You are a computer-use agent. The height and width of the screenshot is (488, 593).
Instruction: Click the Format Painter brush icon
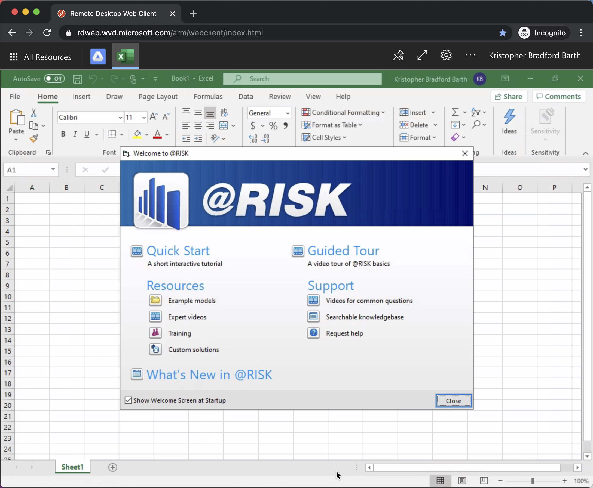pos(34,138)
